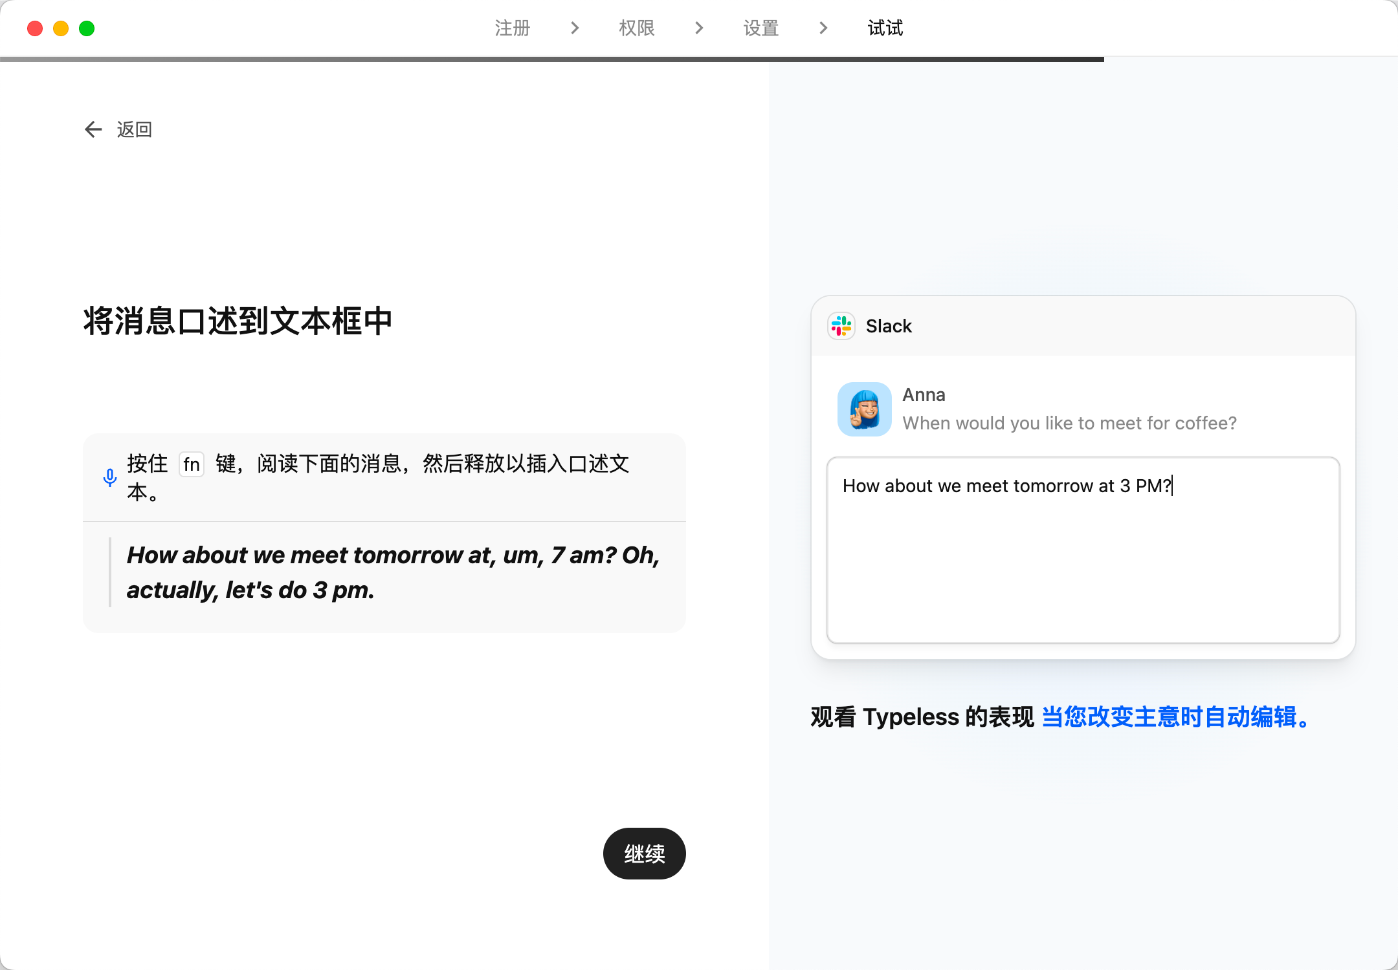Click the 返回 back link
1398x970 pixels.
click(x=134, y=129)
